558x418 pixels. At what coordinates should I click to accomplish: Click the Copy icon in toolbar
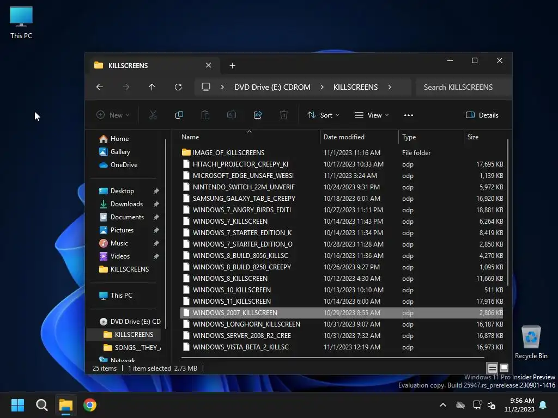179,115
